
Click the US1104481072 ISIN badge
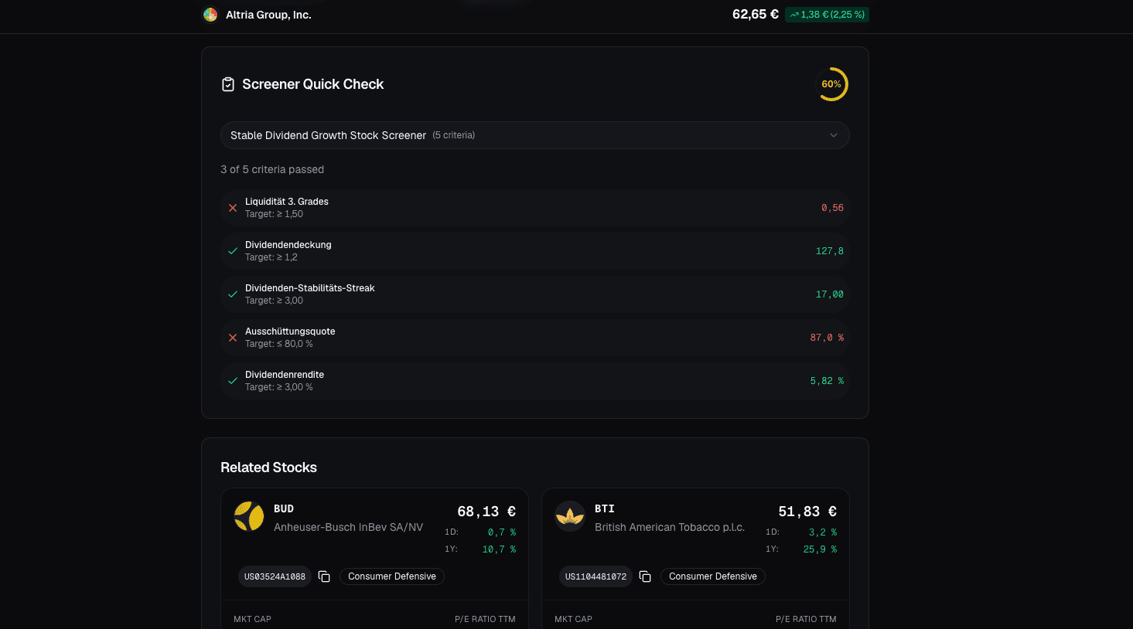click(x=596, y=576)
